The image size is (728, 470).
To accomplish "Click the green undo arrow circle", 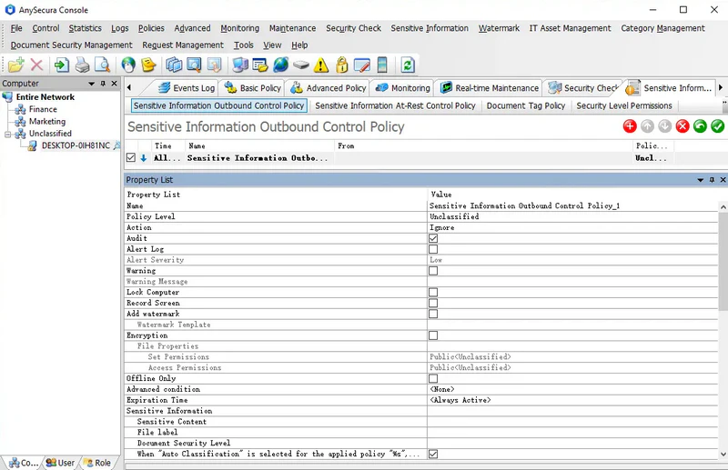I will 700,126.
